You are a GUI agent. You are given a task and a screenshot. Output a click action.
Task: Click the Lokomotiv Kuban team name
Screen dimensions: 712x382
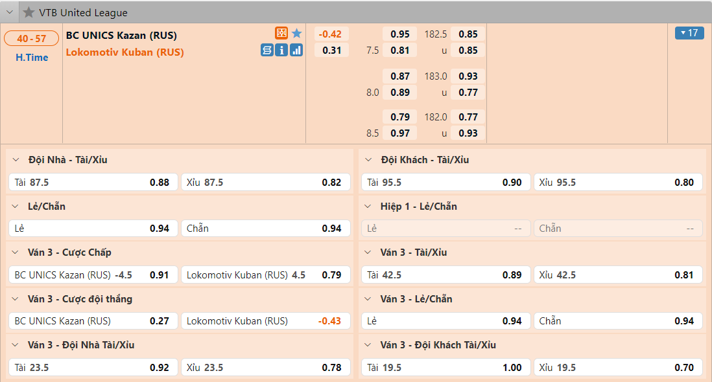point(125,52)
